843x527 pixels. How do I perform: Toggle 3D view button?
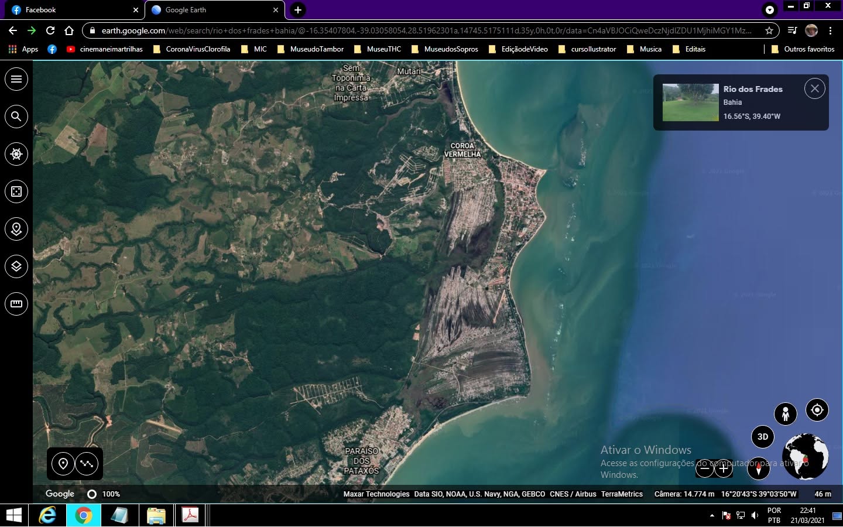click(763, 437)
